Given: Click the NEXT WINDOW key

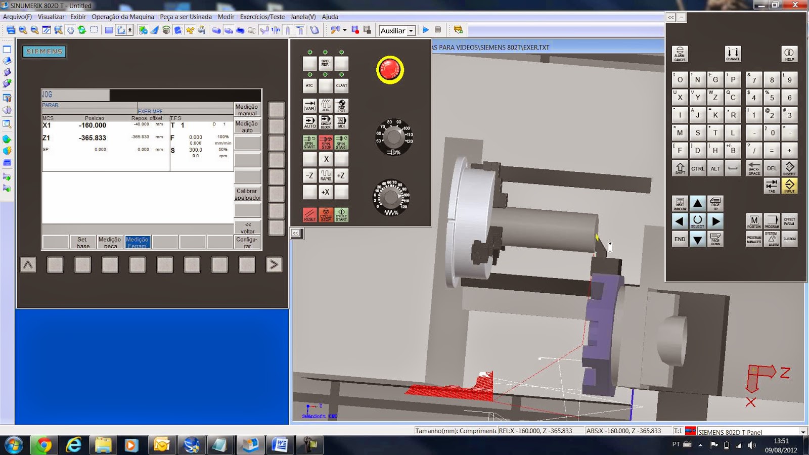Looking at the screenshot, I should click(x=680, y=204).
